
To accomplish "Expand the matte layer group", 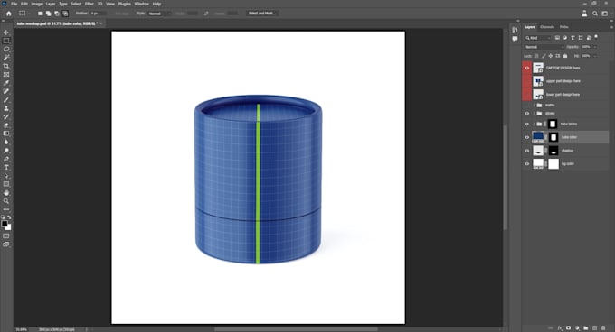I will (534, 106).
